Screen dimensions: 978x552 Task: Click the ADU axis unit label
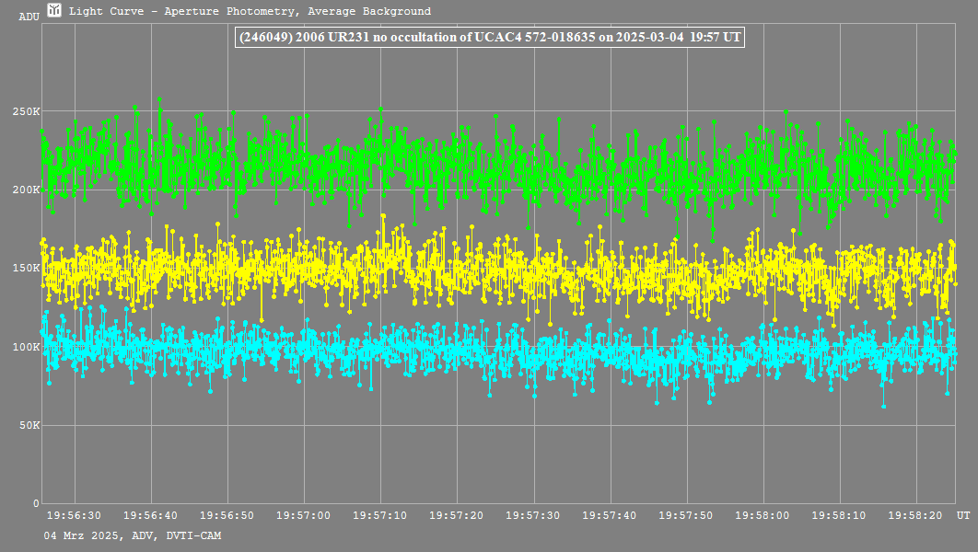29,17
